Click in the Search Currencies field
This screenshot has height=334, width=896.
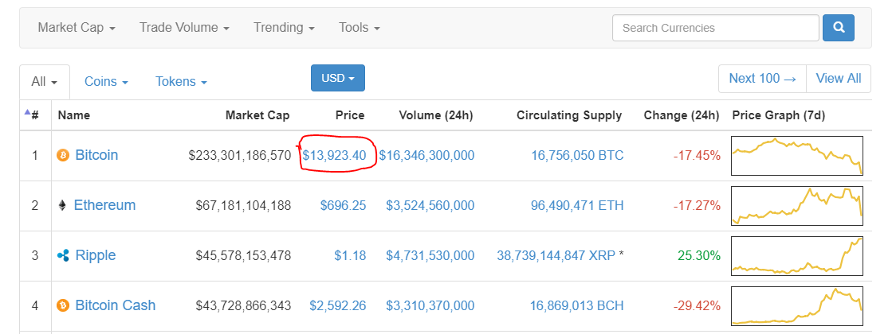[715, 28]
